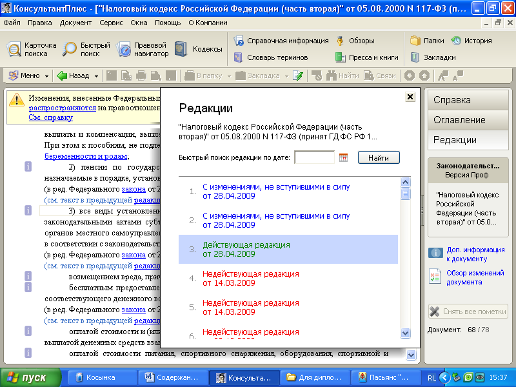This screenshot has height=387, width=516.
Task: Click the up-arrow round toolbar icon
Action: pos(424,75)
